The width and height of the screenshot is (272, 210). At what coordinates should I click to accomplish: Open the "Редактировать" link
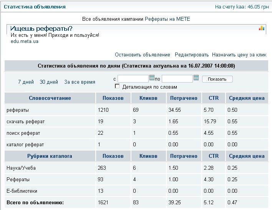[x=192, y=55]
